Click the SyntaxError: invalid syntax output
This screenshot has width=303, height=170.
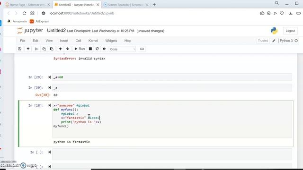click(79, 59)
